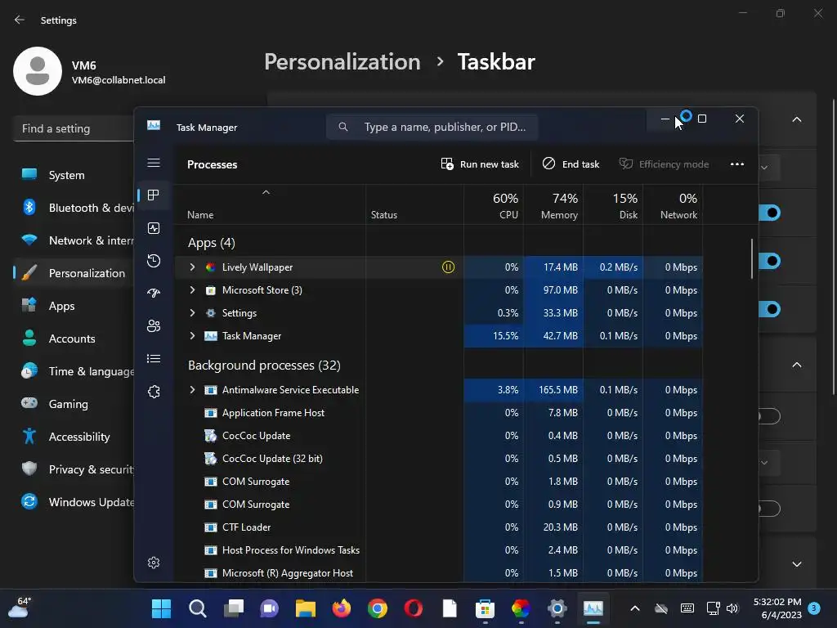Open Lively Wallpaper taskbar icon
This screenshot has height=628, width=837.
pyautogui.click(x=521, y=608)
